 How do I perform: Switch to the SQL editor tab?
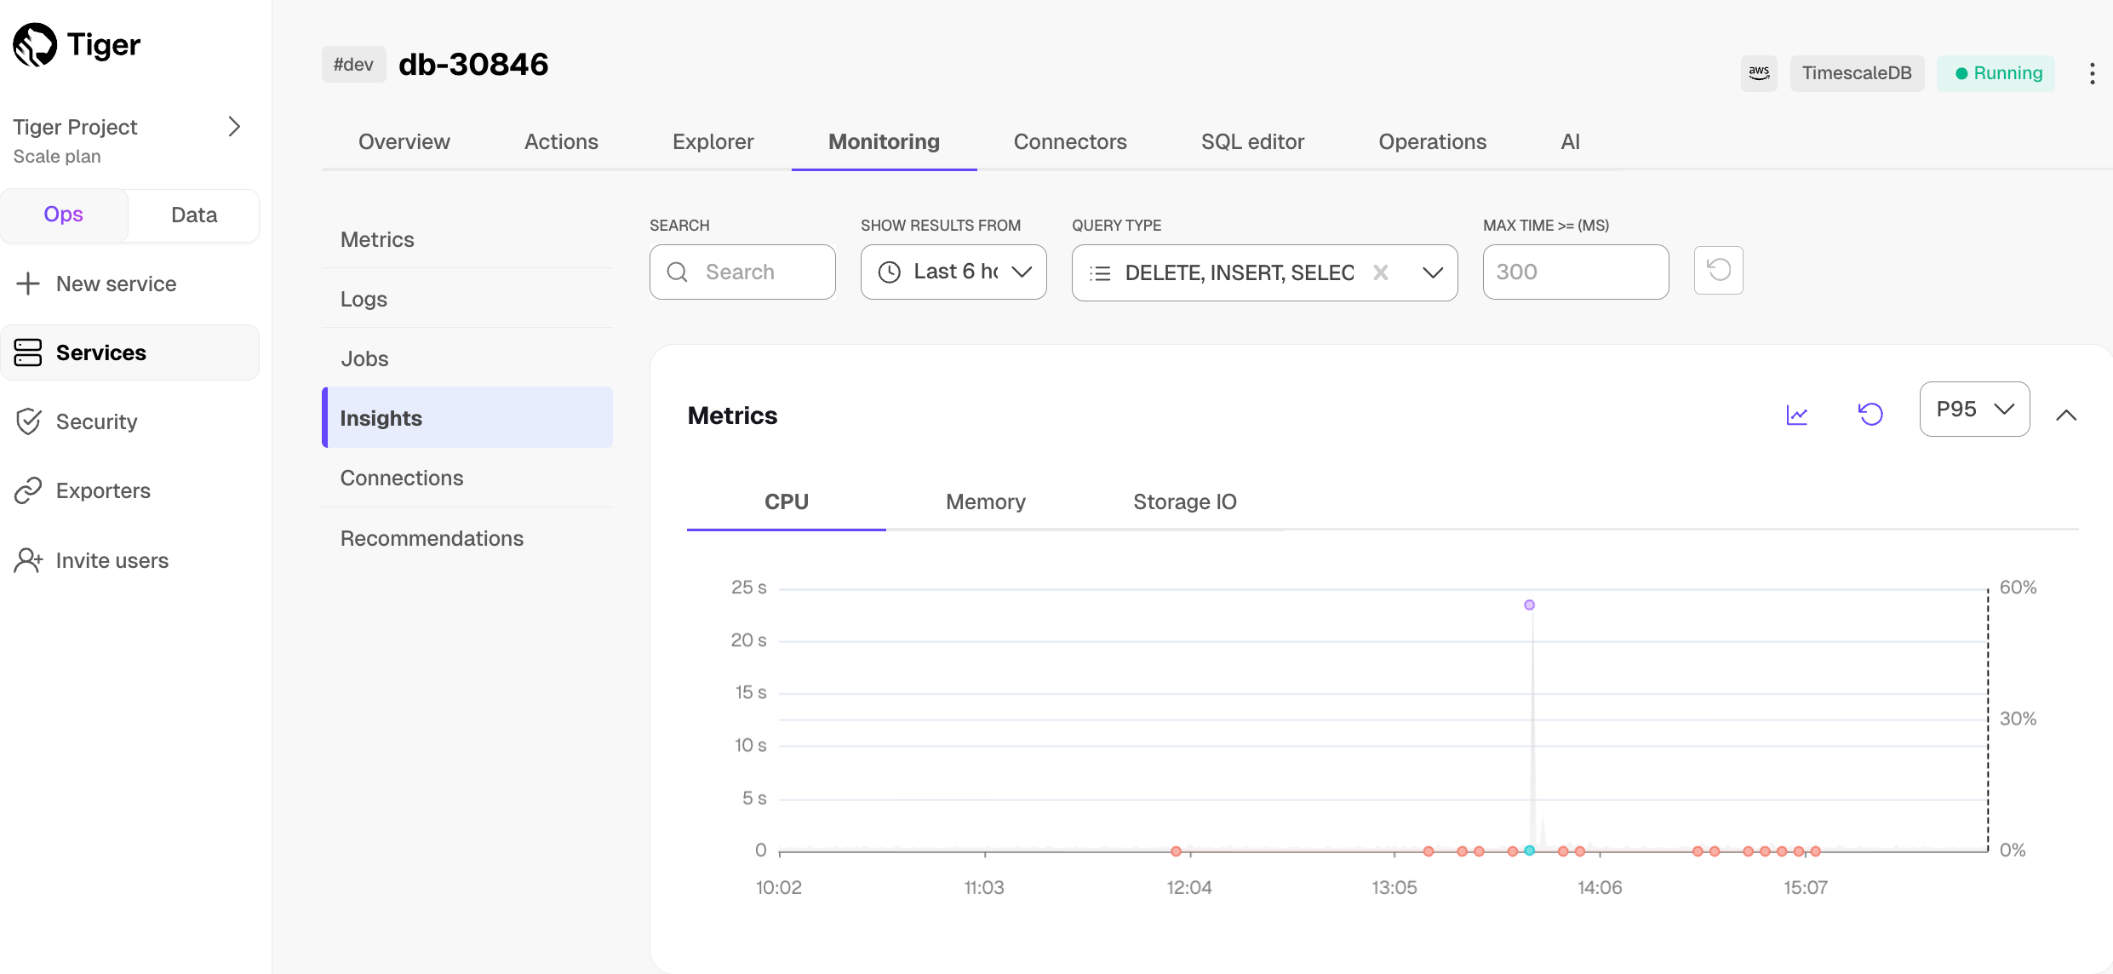coord(1252,141)
